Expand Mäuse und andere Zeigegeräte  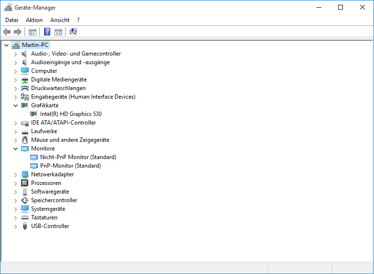(x=16, y=140)
